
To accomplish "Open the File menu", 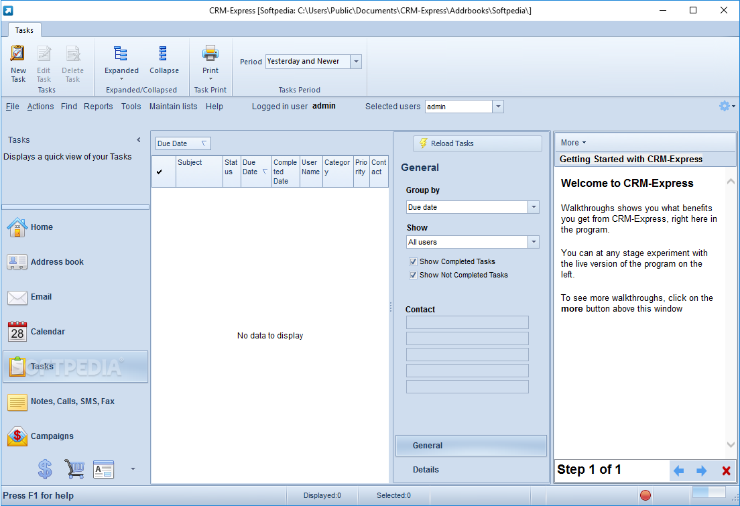I will 12,107.
